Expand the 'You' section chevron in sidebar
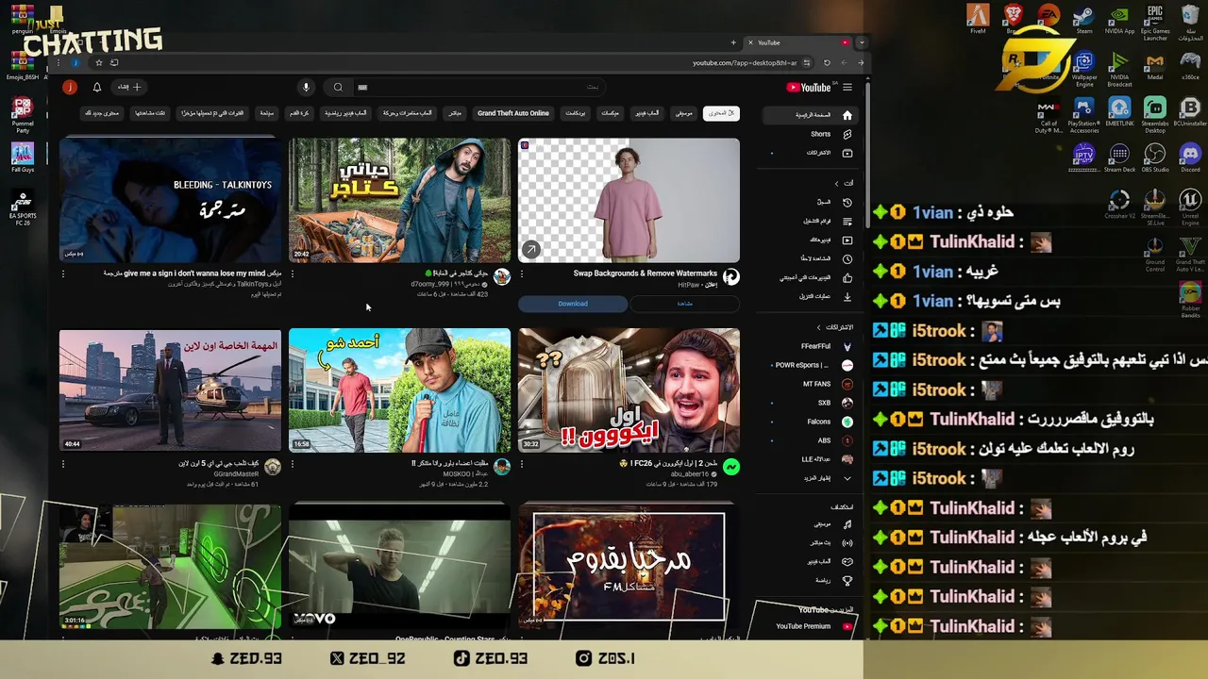Screen dimensions: 1208x679 point(836,183)
